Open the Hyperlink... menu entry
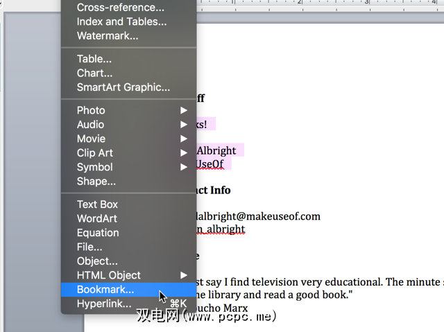This screenshot has height=332, width=444. point(129,304)
